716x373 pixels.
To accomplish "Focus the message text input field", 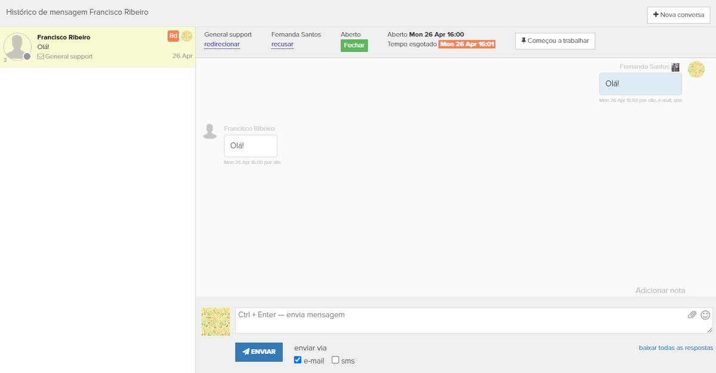I will click(459, 321).
